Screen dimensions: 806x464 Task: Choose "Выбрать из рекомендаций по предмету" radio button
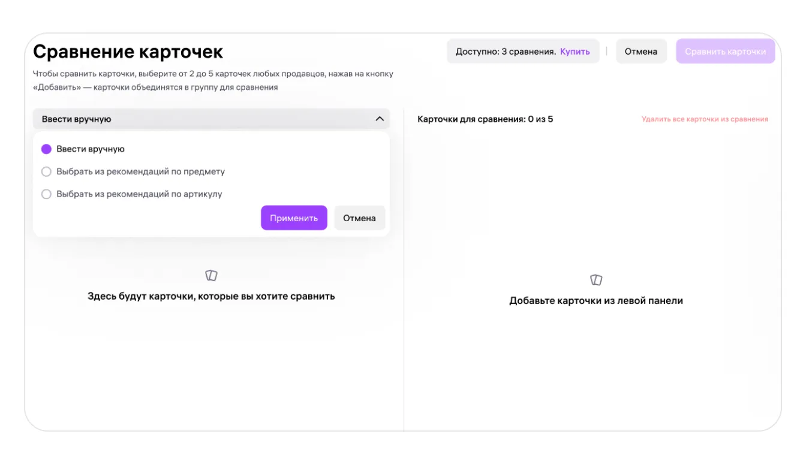(46, 172)
